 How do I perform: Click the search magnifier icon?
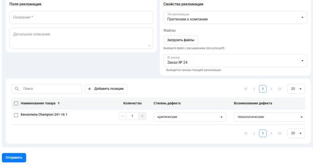coord(17,89)
